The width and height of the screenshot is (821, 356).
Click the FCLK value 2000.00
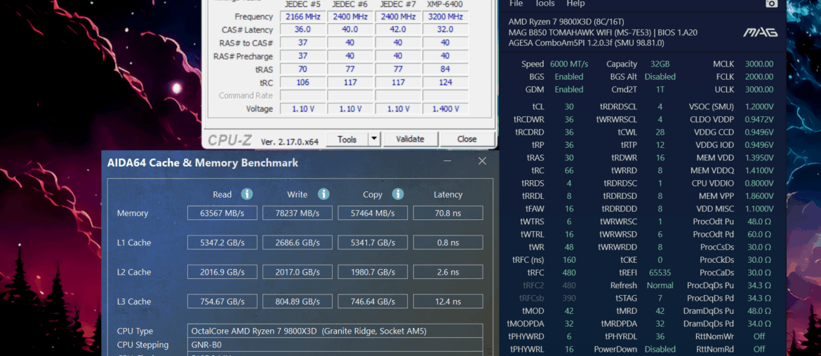pos(759,76)
